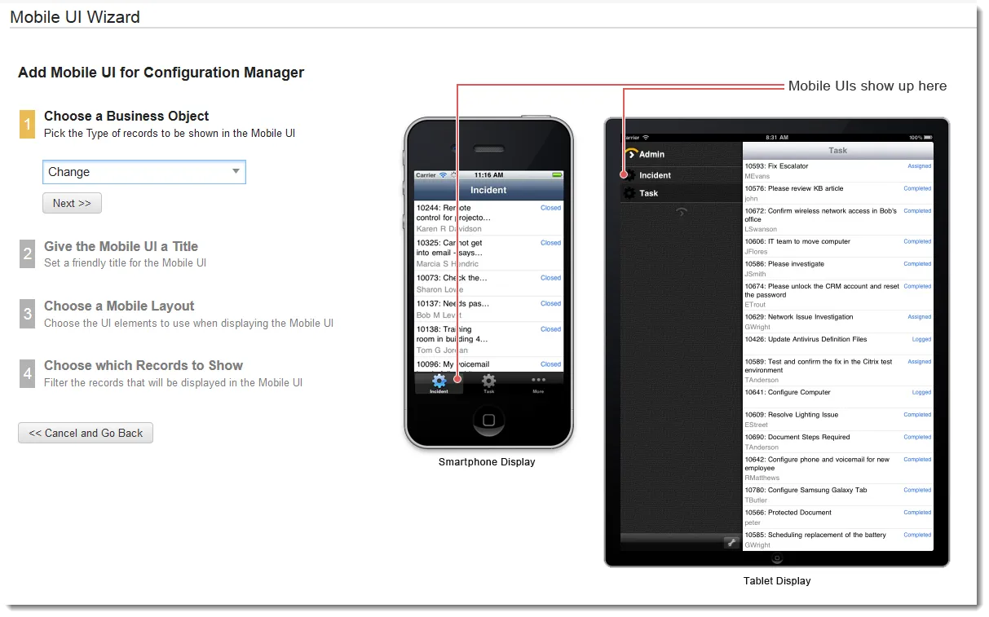989x617 pixels.
Task: Click the More dots icon on smartphone
Action: pyautogui.click(x=538, y=381)
